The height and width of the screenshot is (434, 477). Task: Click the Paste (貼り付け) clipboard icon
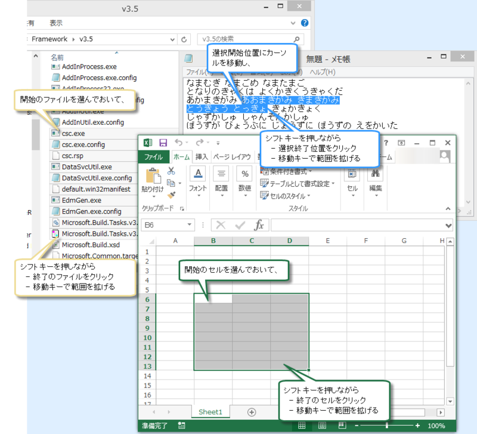tap(153, 176)
